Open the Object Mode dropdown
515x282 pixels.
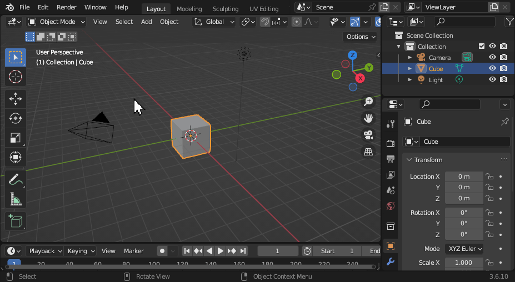[56, 22]
